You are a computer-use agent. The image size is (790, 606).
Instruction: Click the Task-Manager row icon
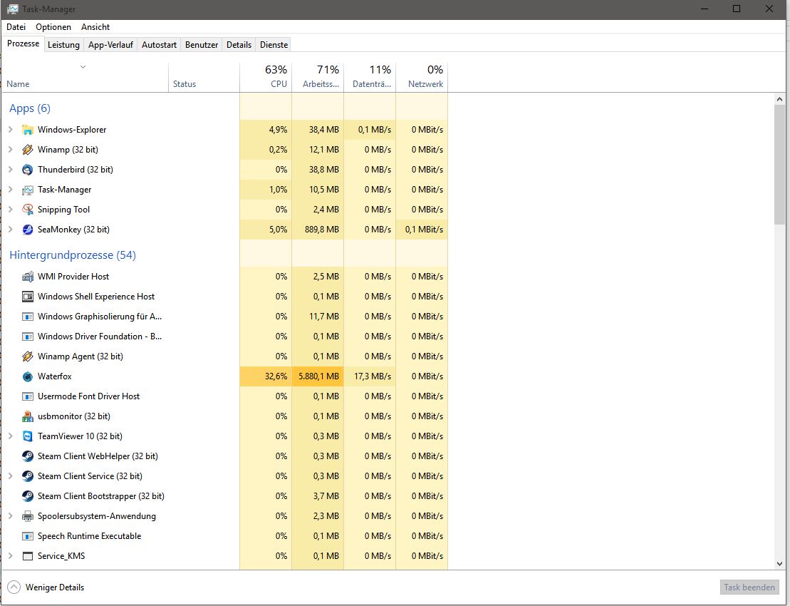tap(28, 190)
